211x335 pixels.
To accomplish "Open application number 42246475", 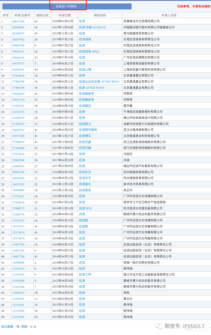I will pyautogui.click(x=18, y=33).
